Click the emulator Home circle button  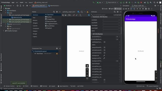140,9
